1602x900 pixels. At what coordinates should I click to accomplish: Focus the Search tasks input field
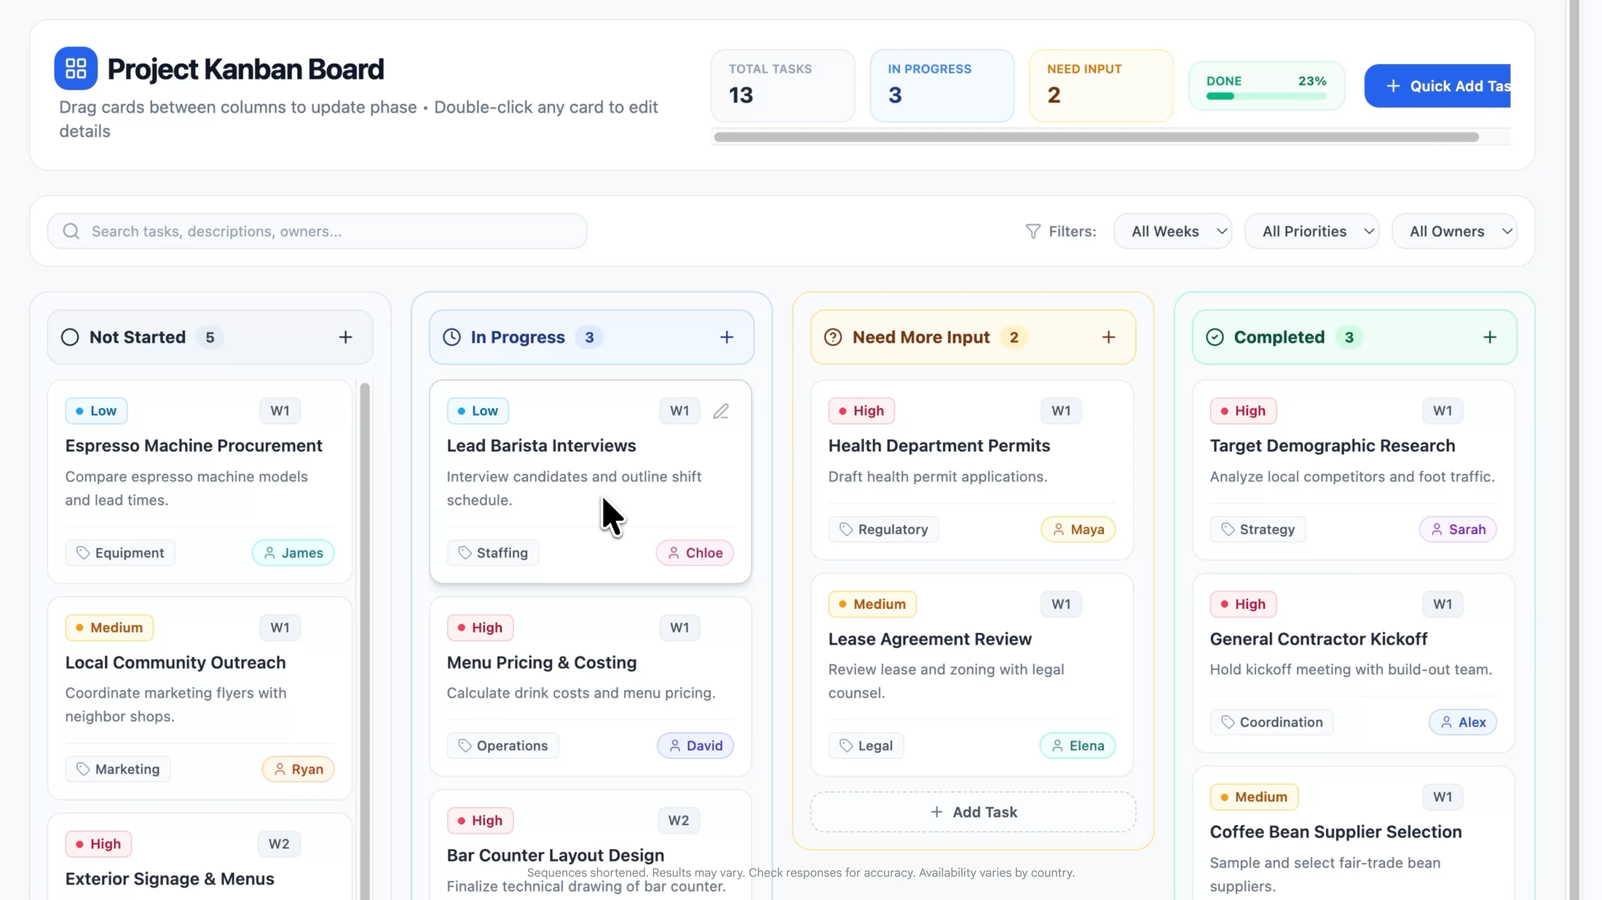(x=317, y=231)
